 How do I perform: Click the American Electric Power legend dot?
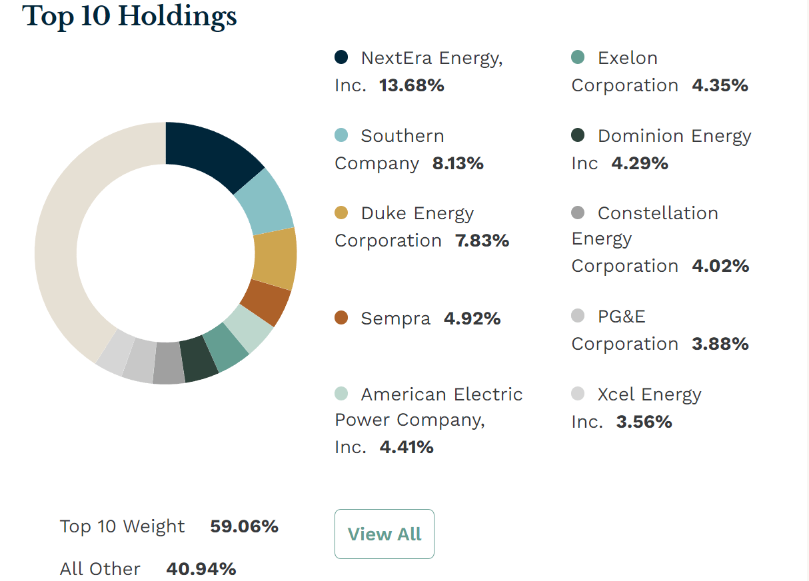[341, 394]
